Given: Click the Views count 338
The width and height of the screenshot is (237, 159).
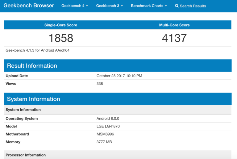Looking at the screenshot, I should point(100,84).
